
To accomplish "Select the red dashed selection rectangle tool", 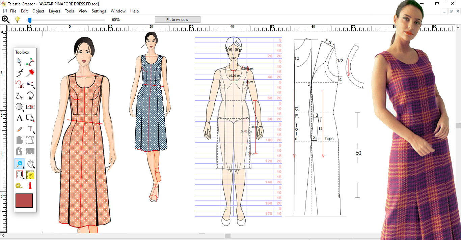I will pyautogui.click(x=20, y=175).
